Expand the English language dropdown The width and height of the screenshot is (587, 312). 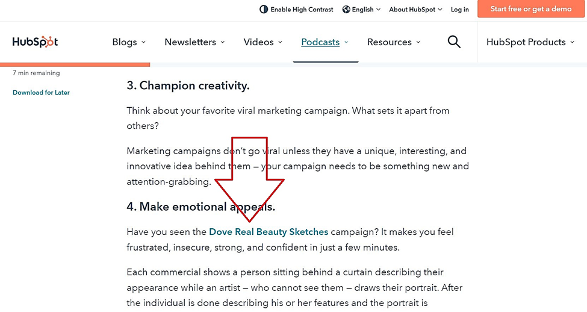pos(361,10)
